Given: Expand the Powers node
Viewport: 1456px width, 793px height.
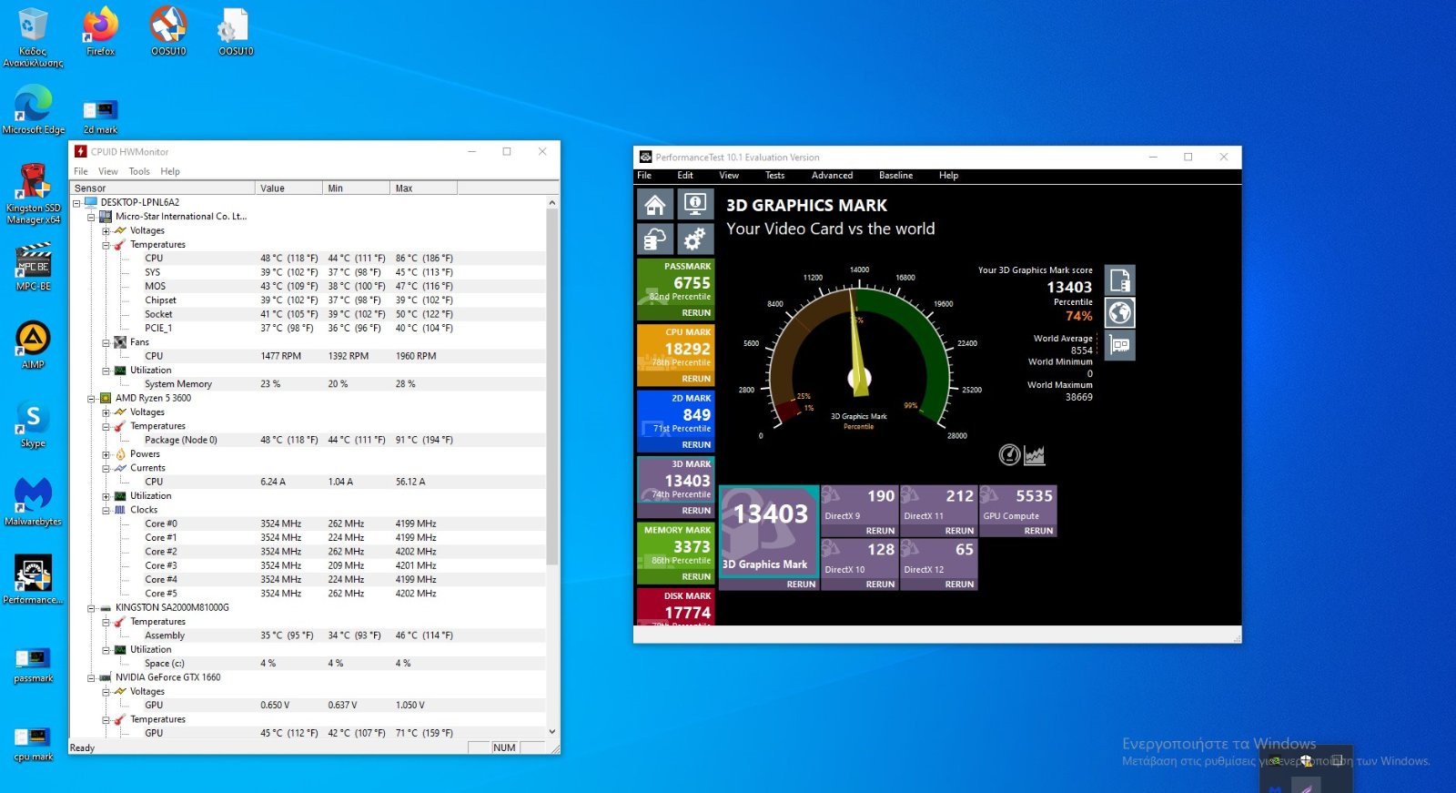Looking at the screenshot, I should [x=106, y=454].
